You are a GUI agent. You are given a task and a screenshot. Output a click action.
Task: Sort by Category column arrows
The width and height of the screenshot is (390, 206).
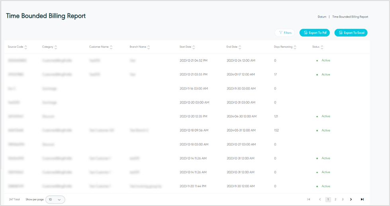pyautogui.click(x=56, y=47)
